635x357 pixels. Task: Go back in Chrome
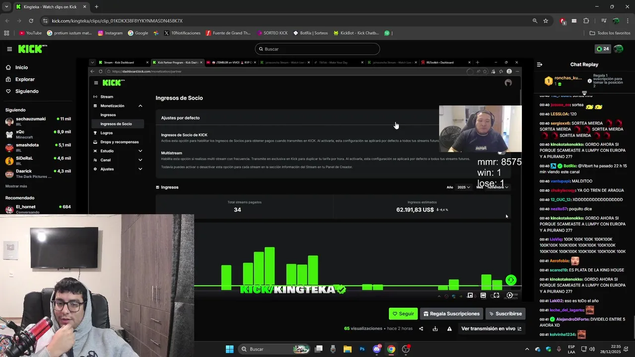pos(7,21)
